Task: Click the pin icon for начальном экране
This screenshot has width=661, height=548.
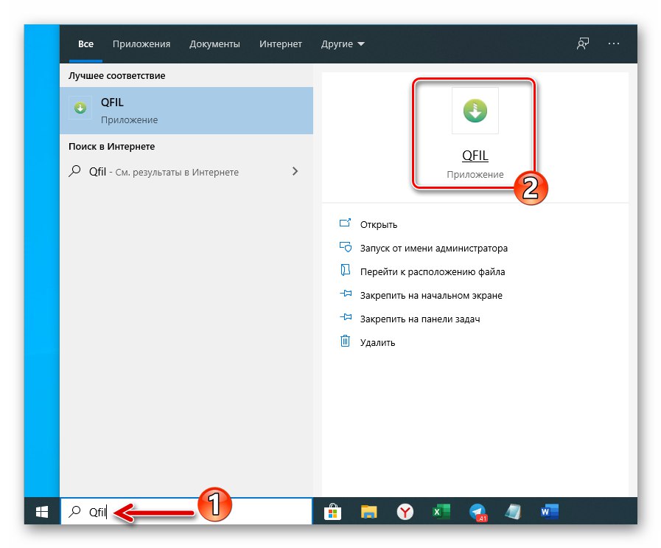Action: pos(346,294)
